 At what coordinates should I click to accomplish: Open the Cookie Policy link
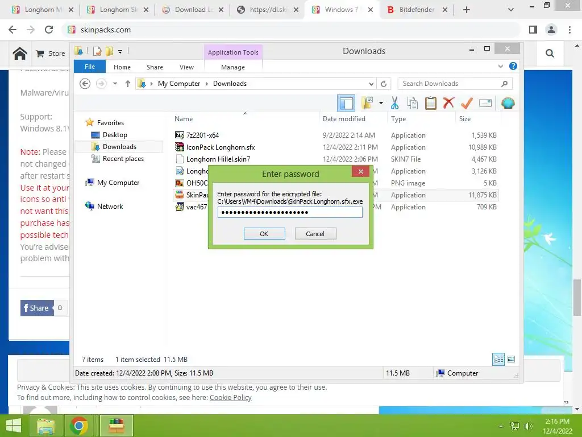231,397
